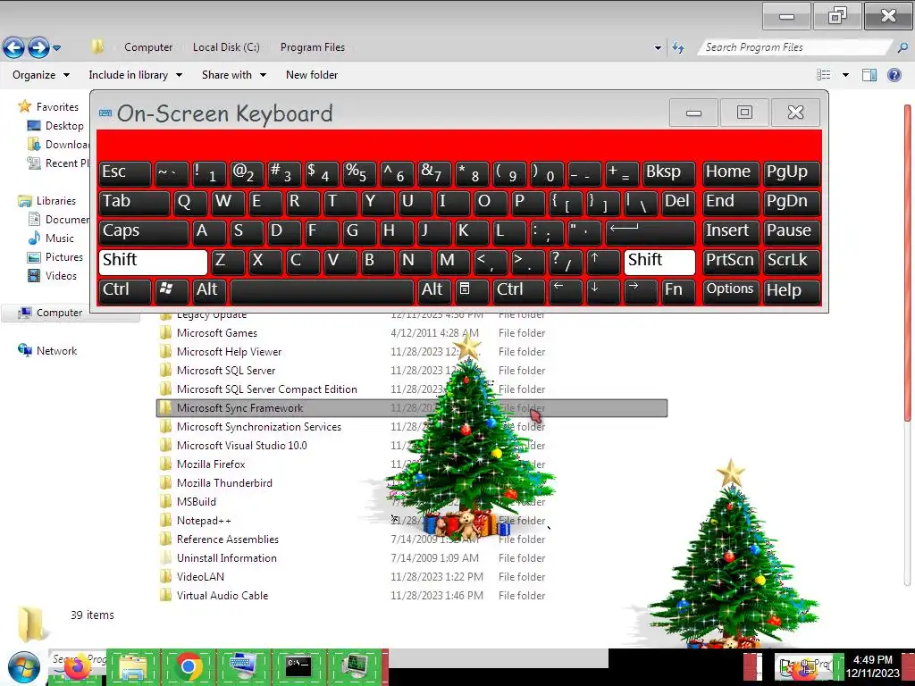Select Virtual Audio Cable folder name
915x686 pixels.
(x=222, y=596)
